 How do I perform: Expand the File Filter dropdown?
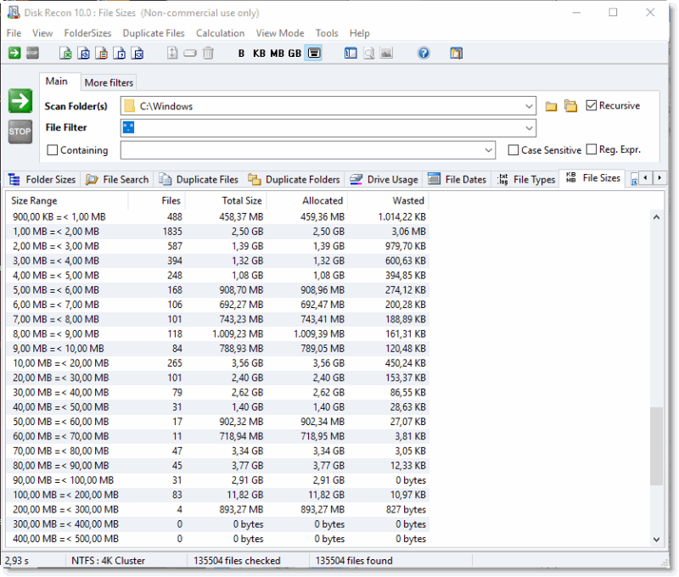coord(529,128)
